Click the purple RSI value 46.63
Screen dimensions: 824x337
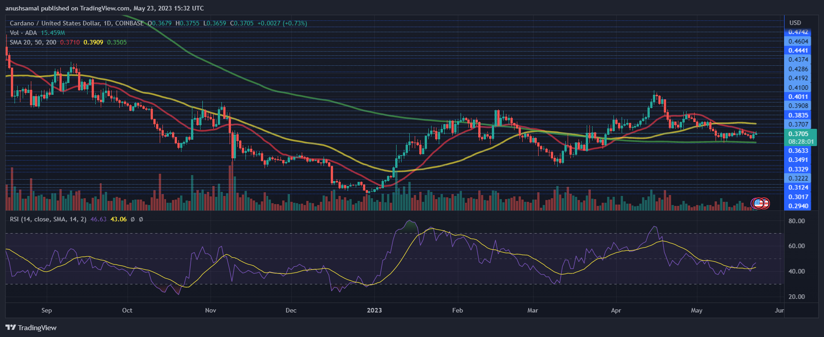(x=98, y=219)
